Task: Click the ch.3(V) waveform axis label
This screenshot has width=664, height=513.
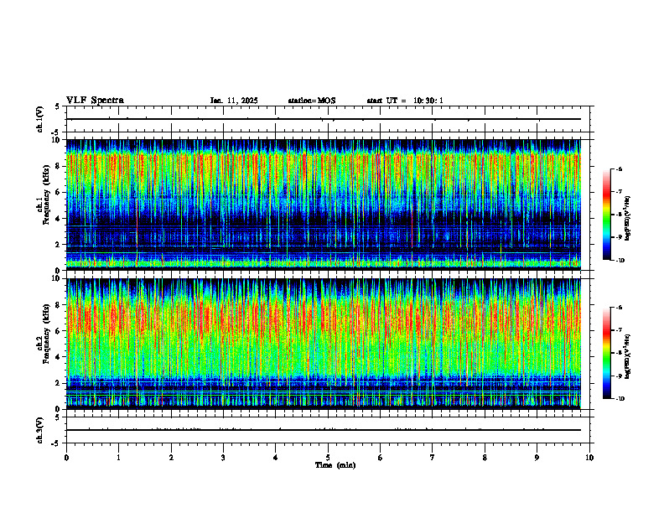Action: pos(39,430)
